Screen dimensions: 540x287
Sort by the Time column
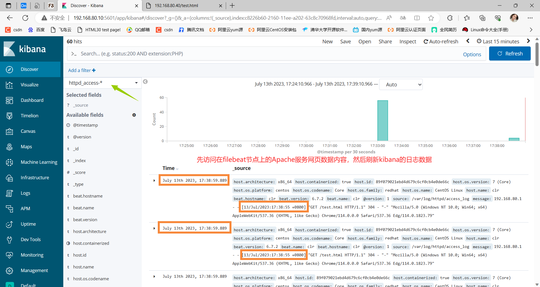click(x=170, y=168)
